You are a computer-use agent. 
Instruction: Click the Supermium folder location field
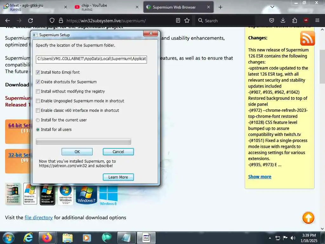(91, 59)
